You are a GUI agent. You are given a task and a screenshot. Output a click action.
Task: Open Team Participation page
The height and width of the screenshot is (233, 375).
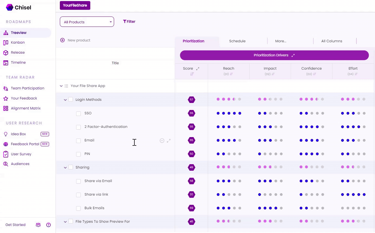click(x=27, y=88)
